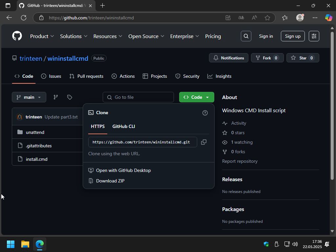
Task: Click the Go to file search field
Action: [x=138, y=97]
